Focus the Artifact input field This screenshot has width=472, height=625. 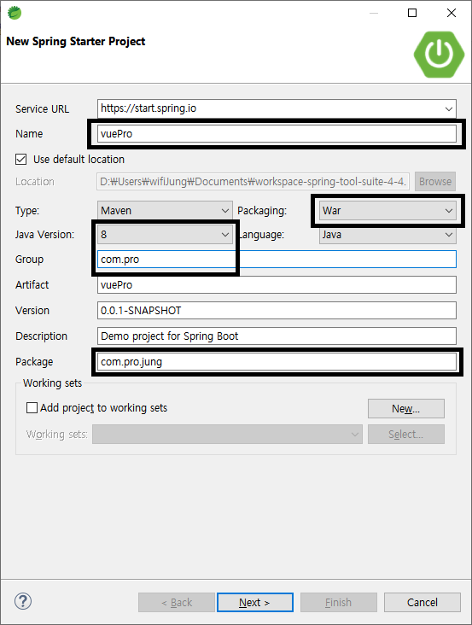(277, 285)
